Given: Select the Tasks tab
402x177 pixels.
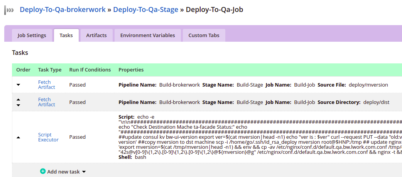Looking at the screenshot, I should (66, 35).
